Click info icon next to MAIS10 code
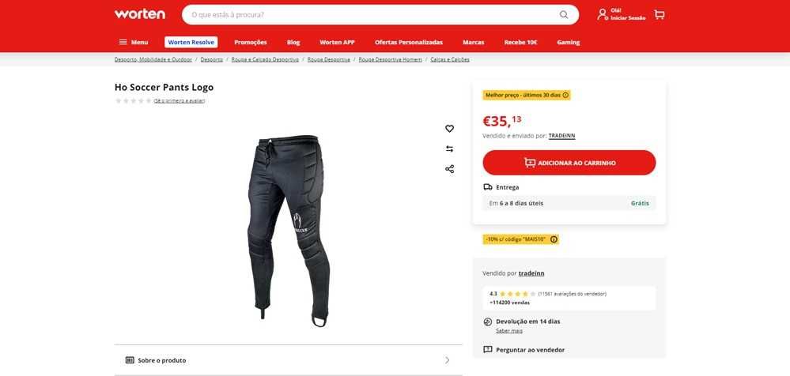This screenshot has height=376, width=790. pos(554,239)
